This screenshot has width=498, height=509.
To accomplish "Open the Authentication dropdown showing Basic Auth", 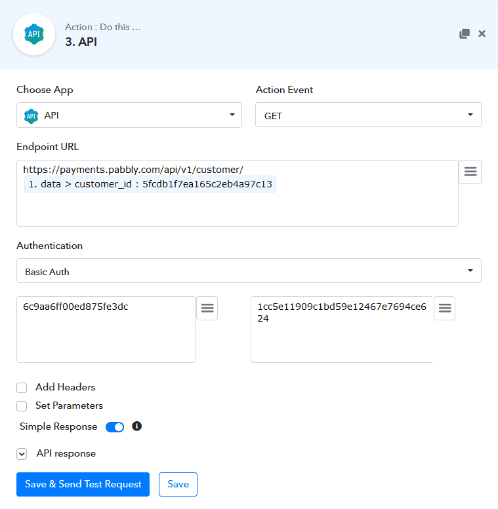I will coord(249,271).
